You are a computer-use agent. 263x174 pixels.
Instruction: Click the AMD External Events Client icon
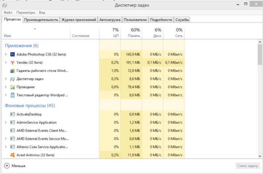pyautogui.click(x=12, y=131)
